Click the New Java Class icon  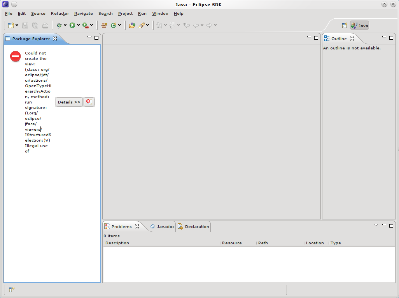point(114,25)
